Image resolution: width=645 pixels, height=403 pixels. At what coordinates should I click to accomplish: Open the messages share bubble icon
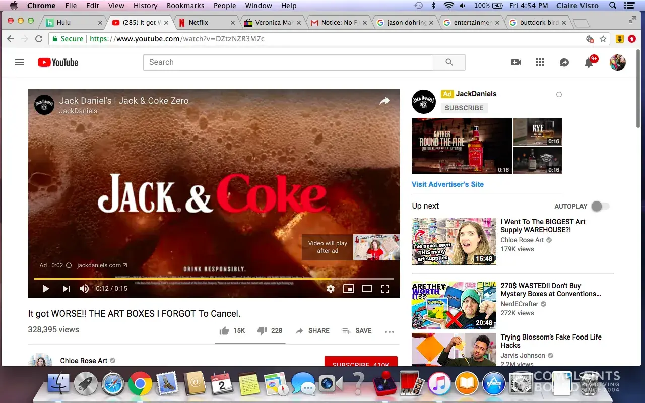[x=564, y=62]
